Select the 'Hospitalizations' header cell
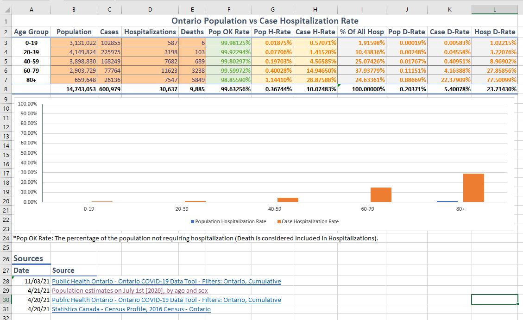 tap(150, 32)
